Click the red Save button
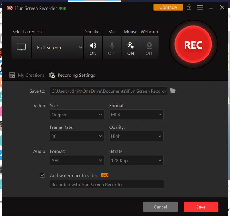Image resolution: width=230 pixels, height=218 pixels. pyautogui.click(x=201, y=207)
